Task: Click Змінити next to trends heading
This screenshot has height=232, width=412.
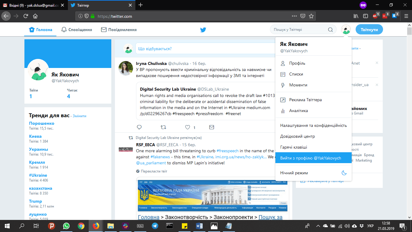Action: tap(79, 116)
